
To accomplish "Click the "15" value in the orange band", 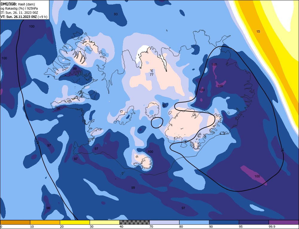I will coord(258,31).
